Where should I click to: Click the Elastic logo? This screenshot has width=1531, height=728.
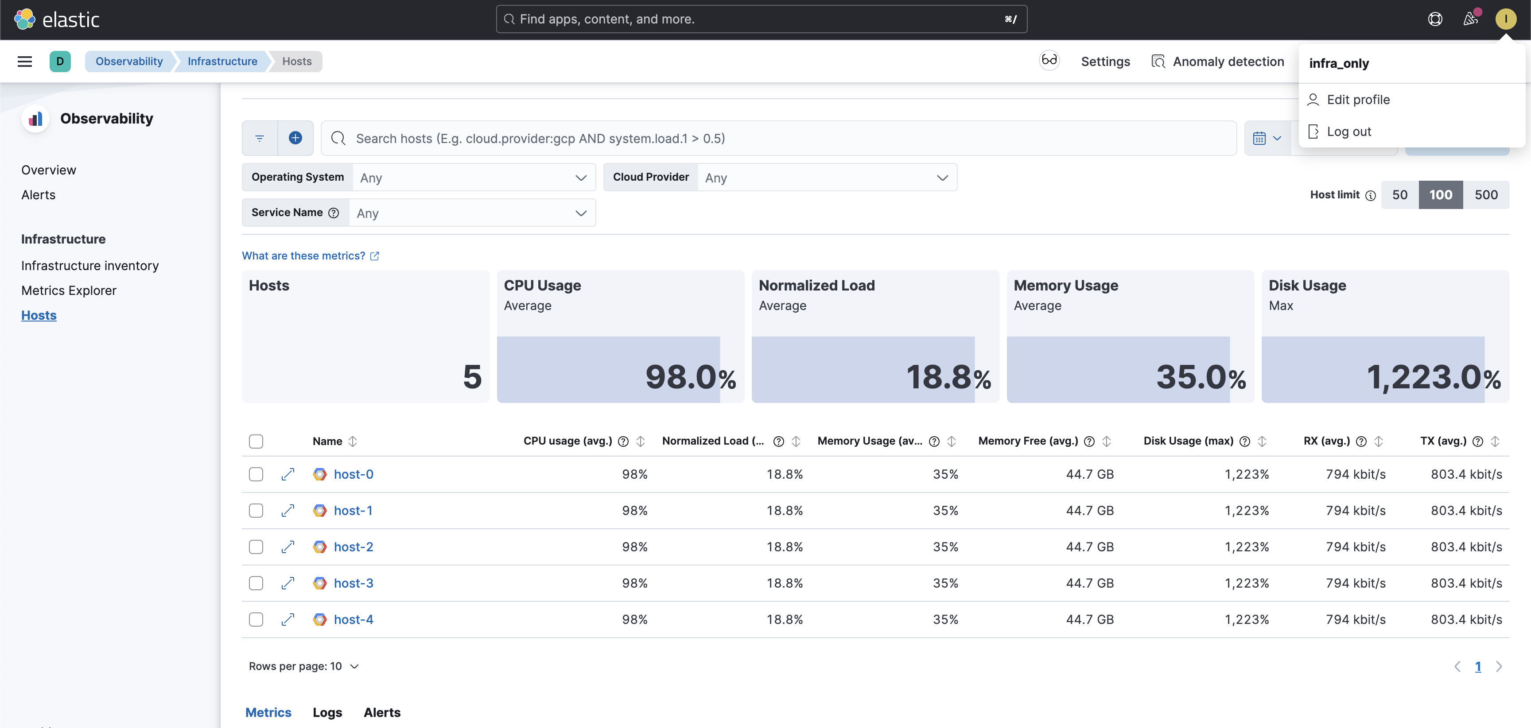56,19
